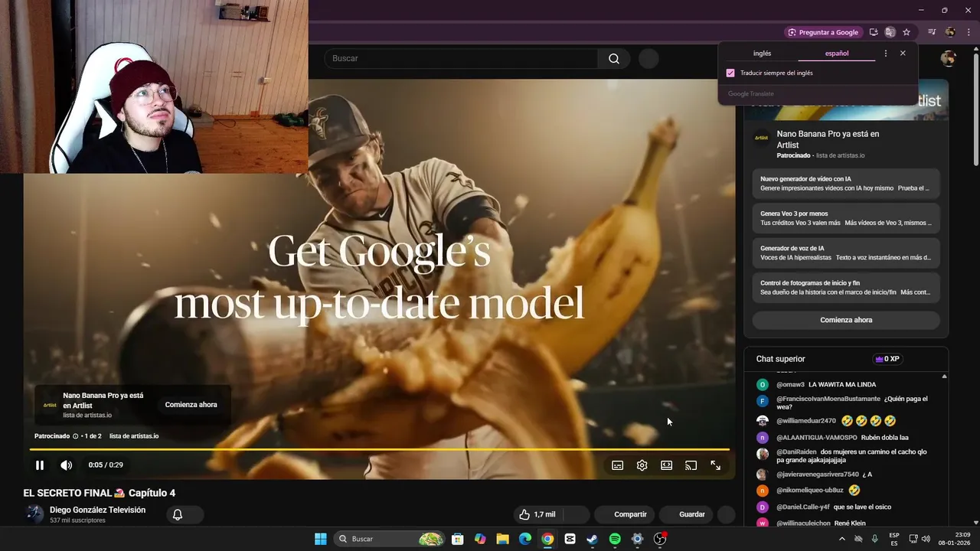
Task: Open Nano Banana Pro ya está en Artlist ad title
Action: point(828,139)
